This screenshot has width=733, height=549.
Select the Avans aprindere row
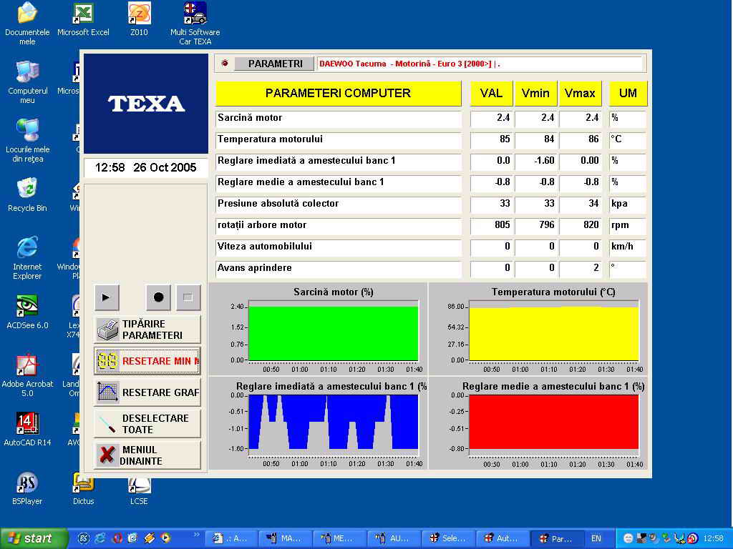339,269
